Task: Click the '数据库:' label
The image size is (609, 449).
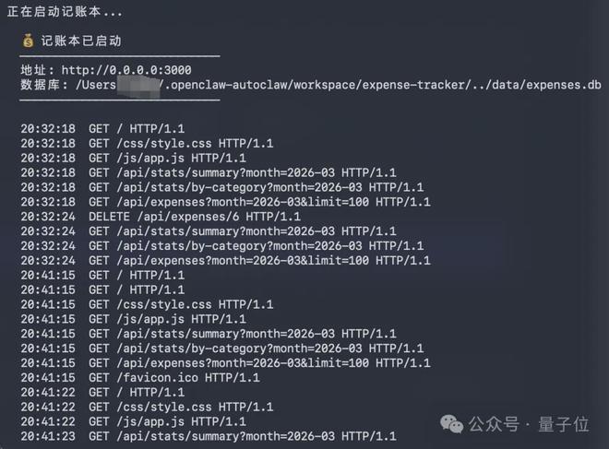Action: point(44,85)
